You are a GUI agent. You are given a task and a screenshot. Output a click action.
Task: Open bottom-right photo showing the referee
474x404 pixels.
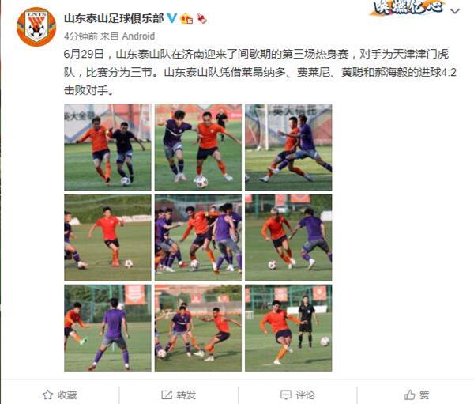click(x=288, y=328)
